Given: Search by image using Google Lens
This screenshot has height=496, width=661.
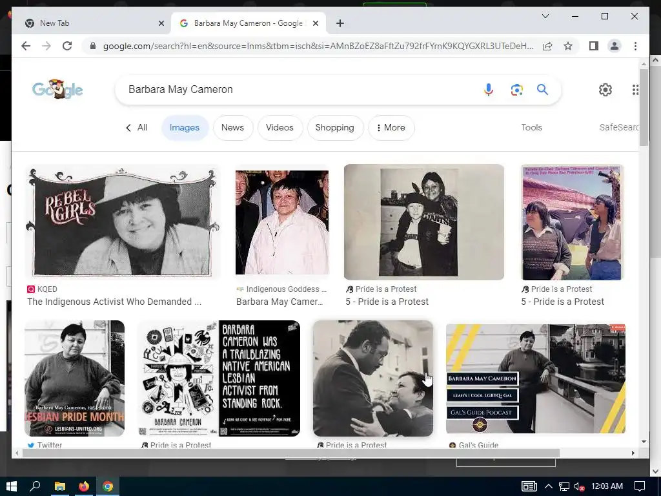Looking at the screenshot, I should pos(516,89).
